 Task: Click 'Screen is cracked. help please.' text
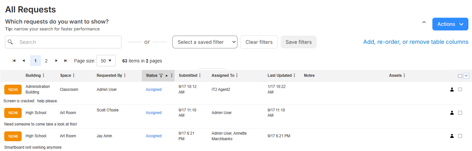pos(31,101)
